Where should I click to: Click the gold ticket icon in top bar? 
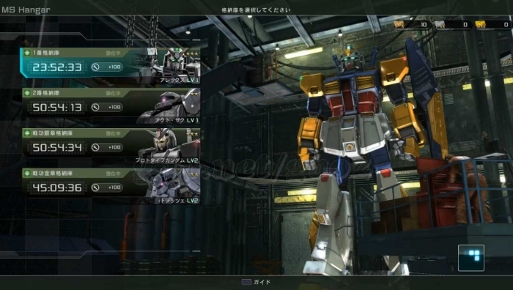coord(480,24)
